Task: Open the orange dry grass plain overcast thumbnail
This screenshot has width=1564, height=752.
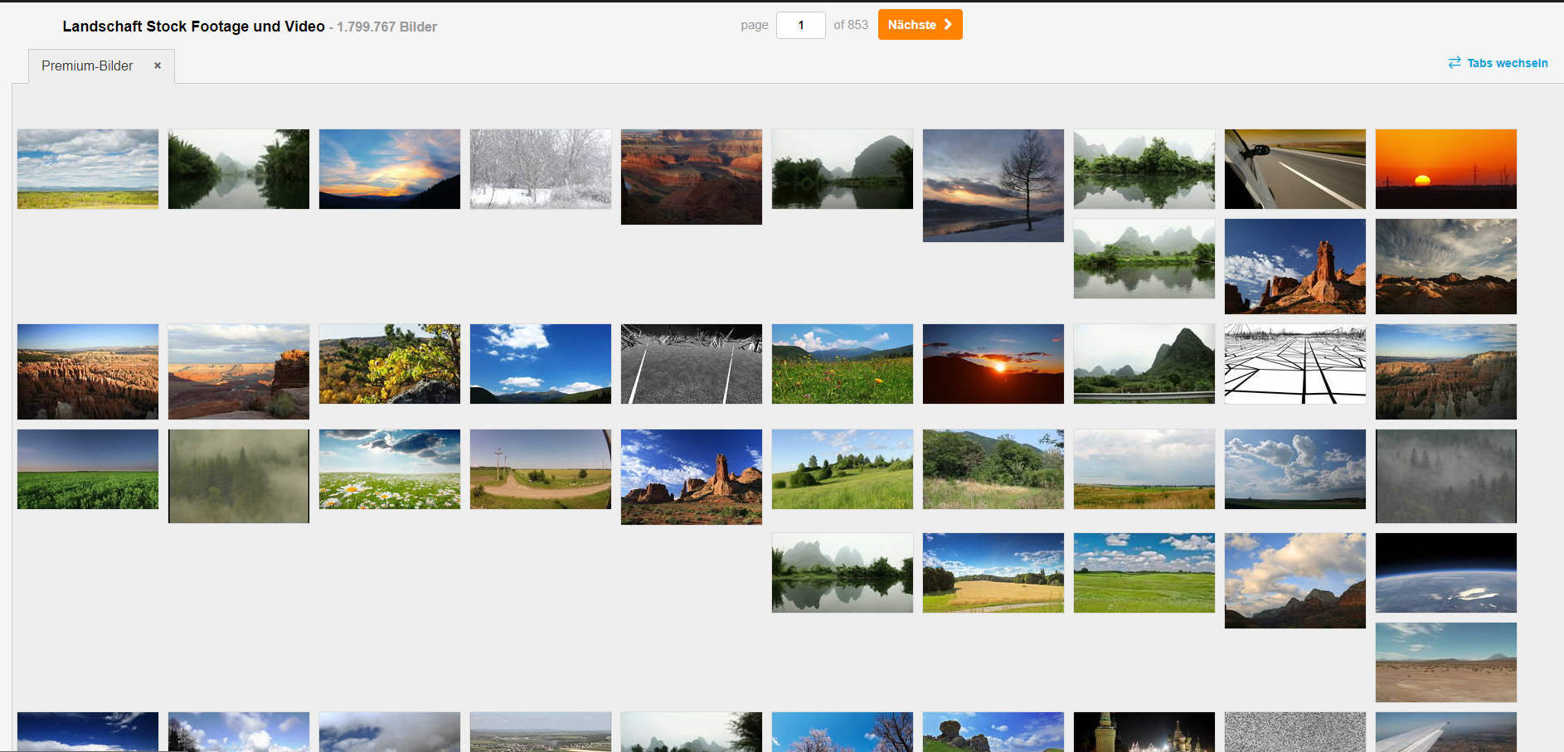Action: point(1144,469)
